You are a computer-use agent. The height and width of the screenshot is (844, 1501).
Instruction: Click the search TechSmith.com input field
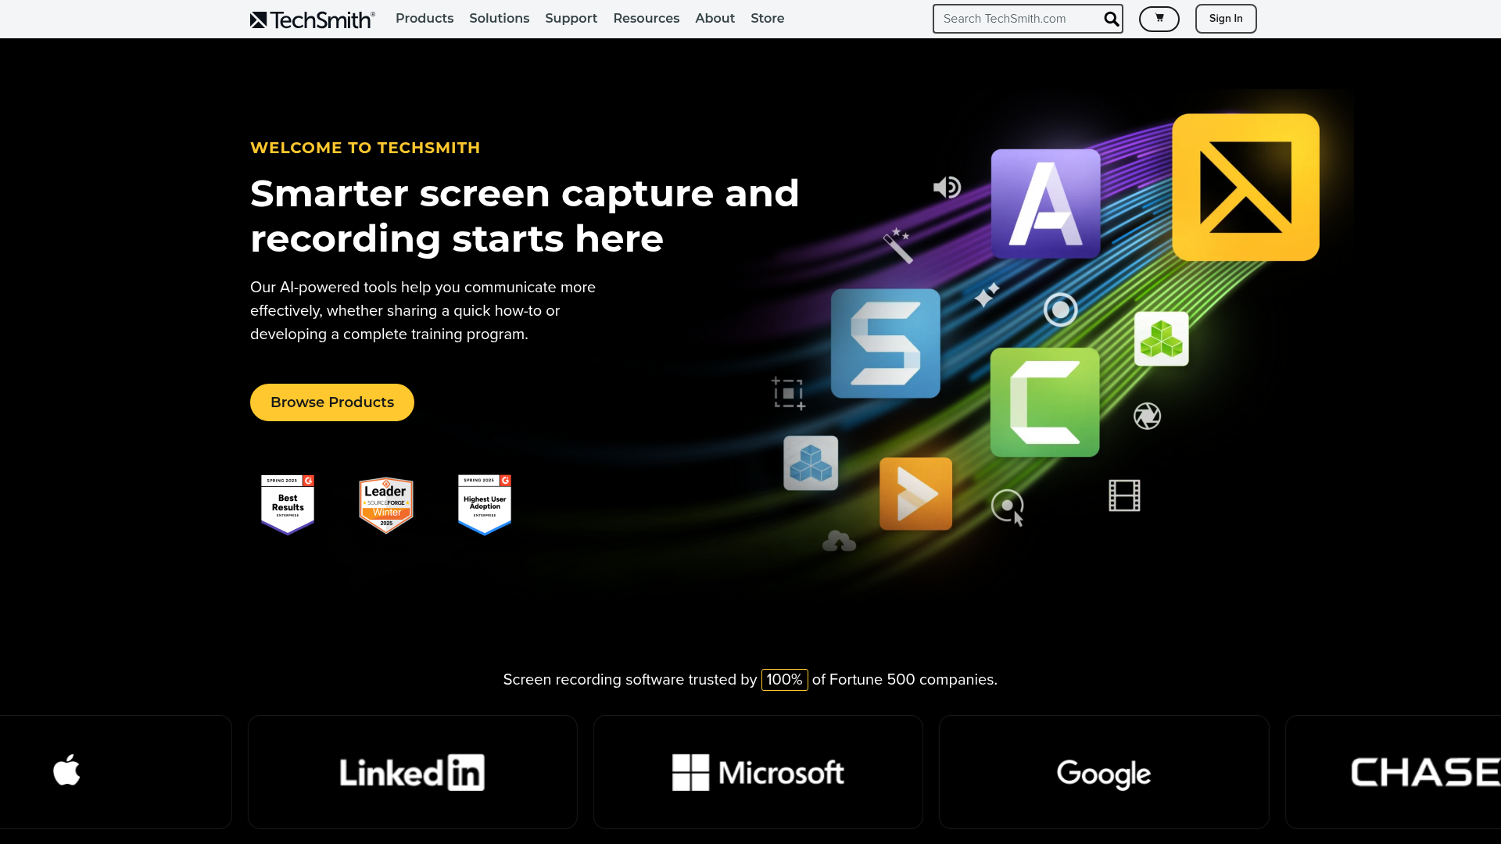[x=1016, y=18]
